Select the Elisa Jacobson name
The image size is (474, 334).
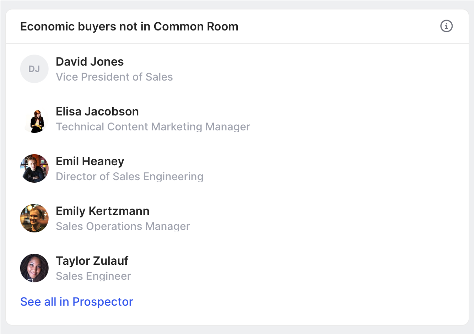[97, 112]
